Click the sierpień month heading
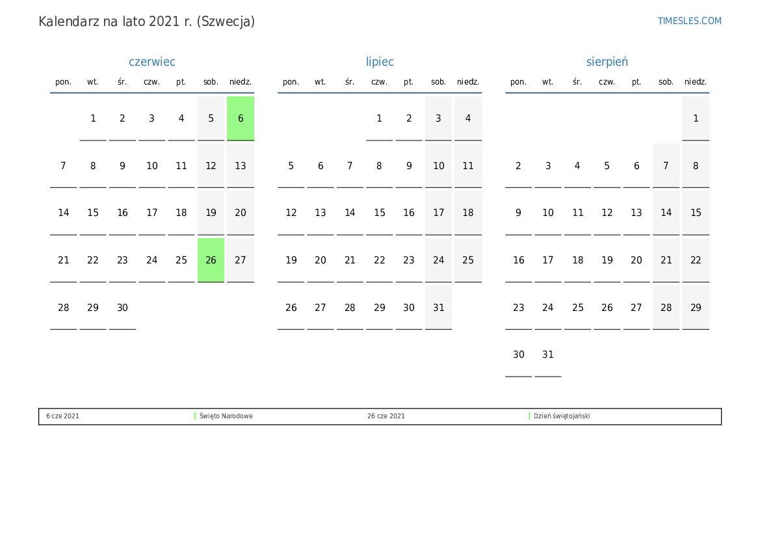This screenshot has width=760, height=538. [607, 62]
